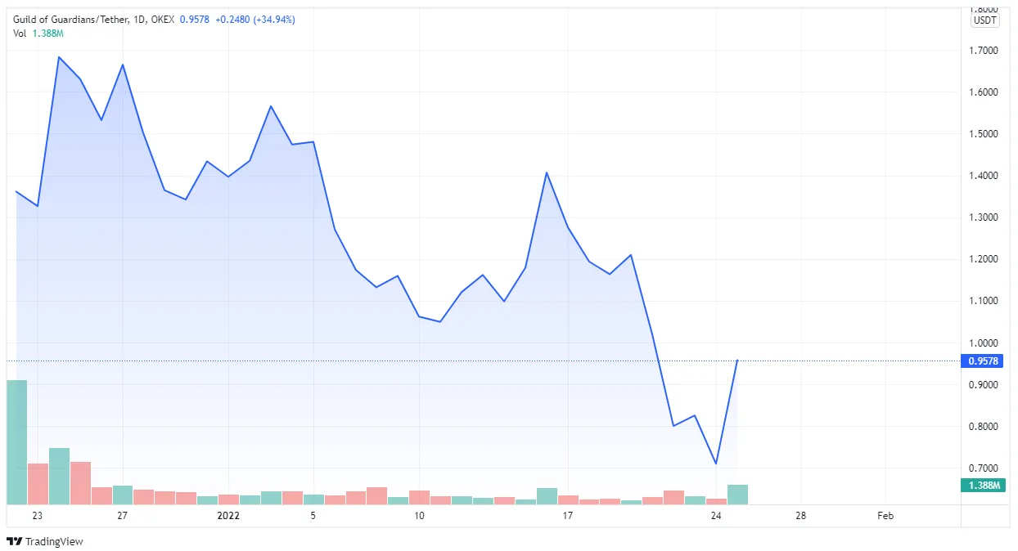Click the 23 date label on time axis
The image size is (1018, 551).
pos(37,516)
